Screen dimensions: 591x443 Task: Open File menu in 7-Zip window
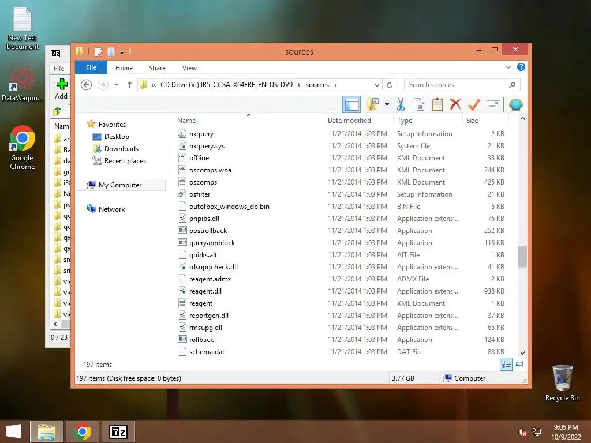coord(59,68)
